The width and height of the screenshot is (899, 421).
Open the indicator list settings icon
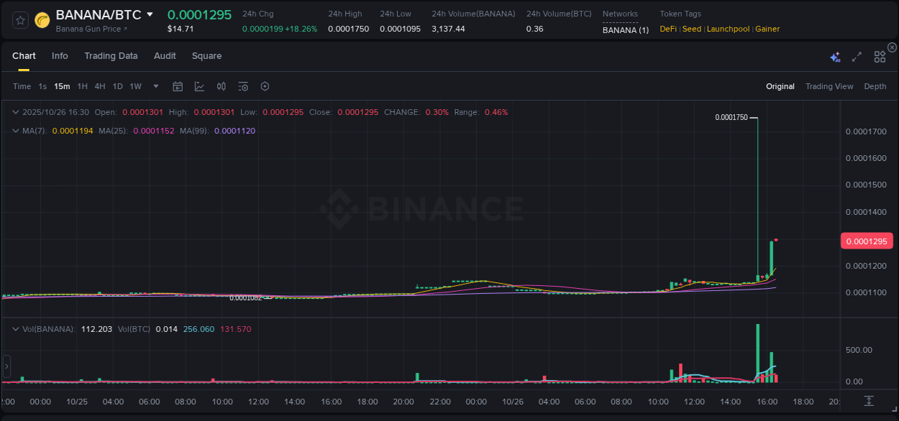pos(243,86)
